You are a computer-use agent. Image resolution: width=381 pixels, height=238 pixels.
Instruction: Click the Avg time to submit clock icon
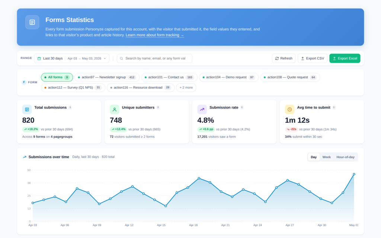[289, 110]
